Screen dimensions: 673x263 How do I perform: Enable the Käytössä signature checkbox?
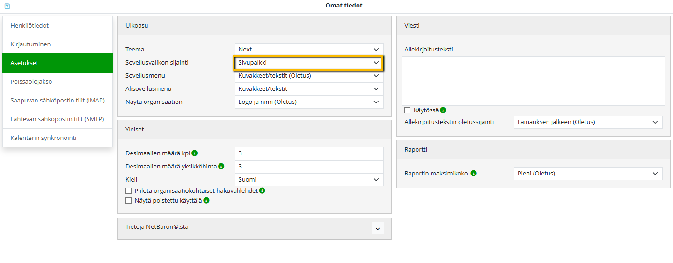[x=408, y=110]
